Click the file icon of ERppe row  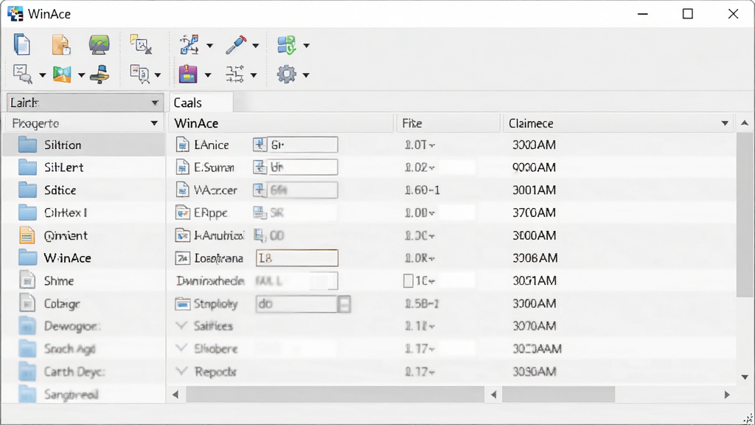(x=183, y=212)
